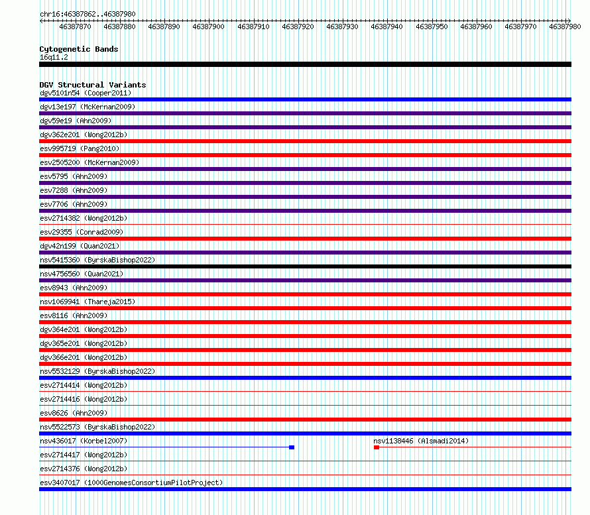Select the nsv436017 (Korbel2007) label
The image size is (590, 515).
coord(84,441)
